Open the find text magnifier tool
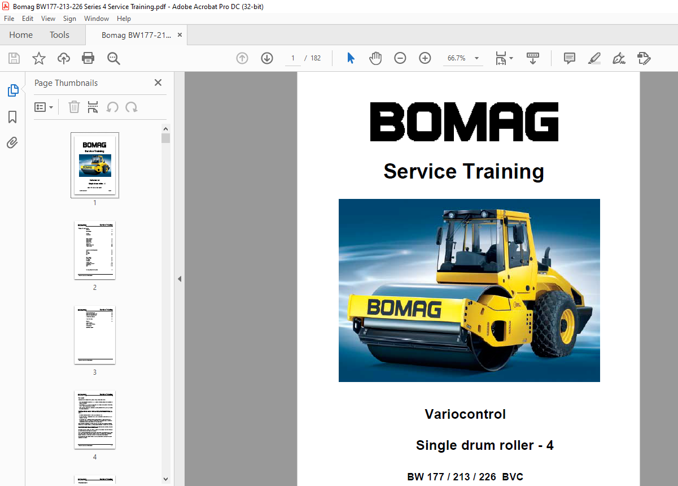678x486 pixels. [x=113, y=58]
